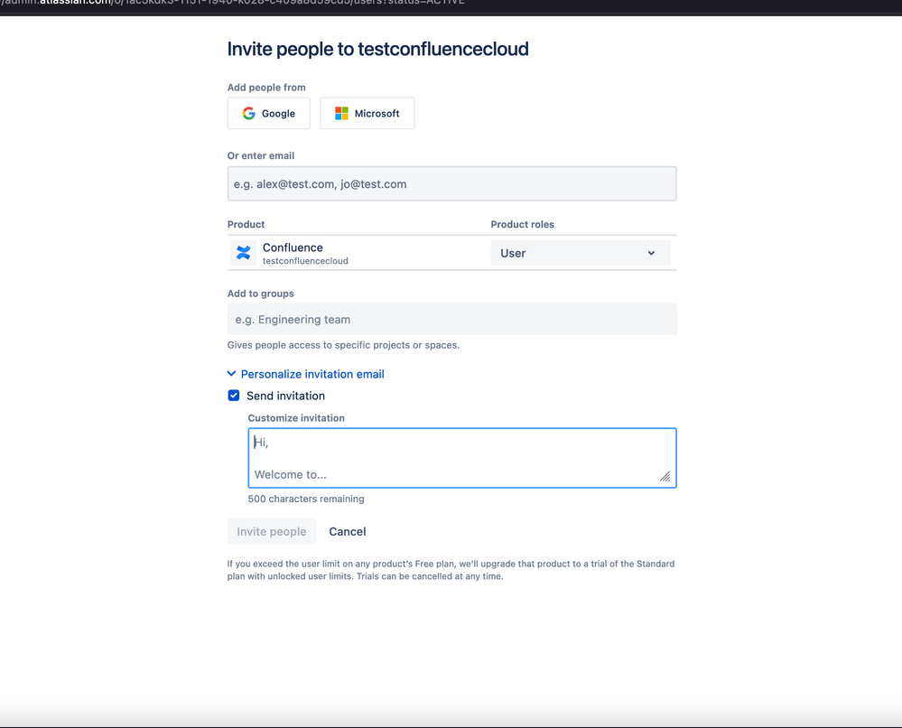Click the 'Product roles' column label

523,224
